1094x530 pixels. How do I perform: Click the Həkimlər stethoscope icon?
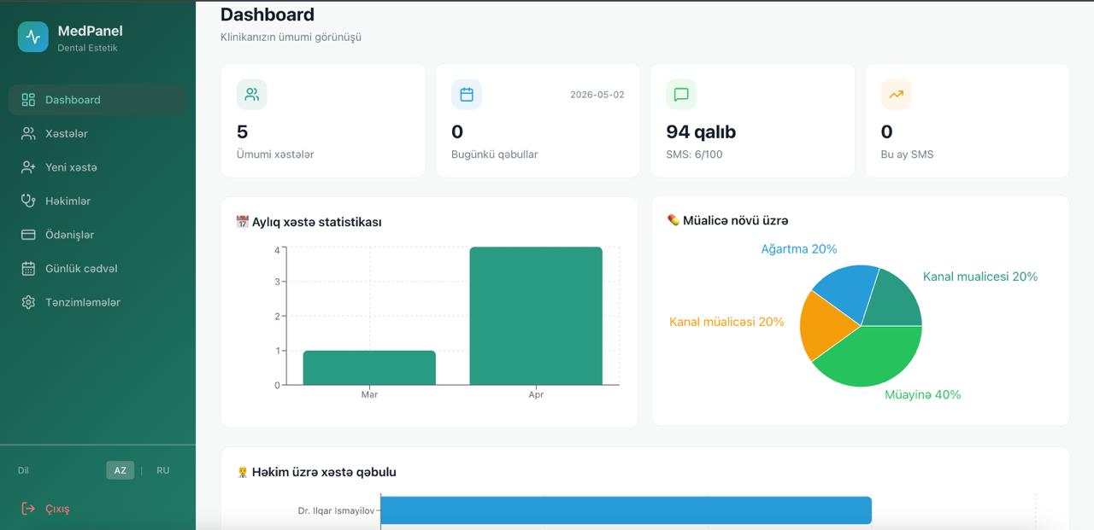point(28,201)
